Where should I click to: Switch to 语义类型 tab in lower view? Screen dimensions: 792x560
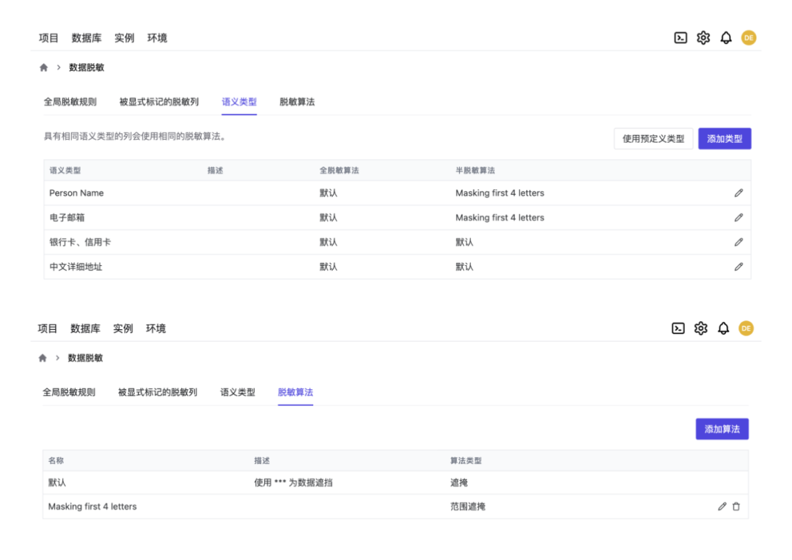(x=238, y=392)
